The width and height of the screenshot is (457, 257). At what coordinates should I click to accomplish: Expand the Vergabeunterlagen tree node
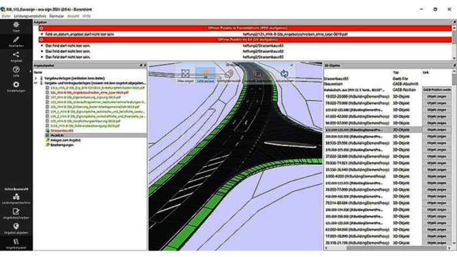pyautogui.click(x=35, y=78)
